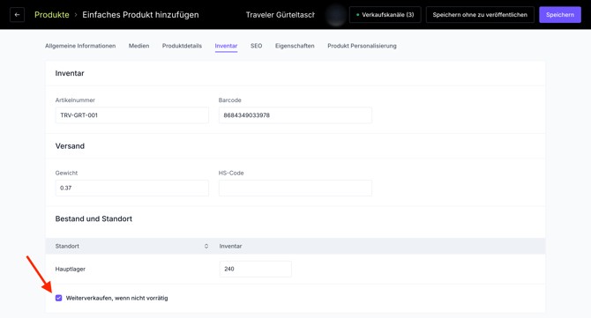Click the blurred round avatar
This screenshot has height=318, width=591.
336,15
